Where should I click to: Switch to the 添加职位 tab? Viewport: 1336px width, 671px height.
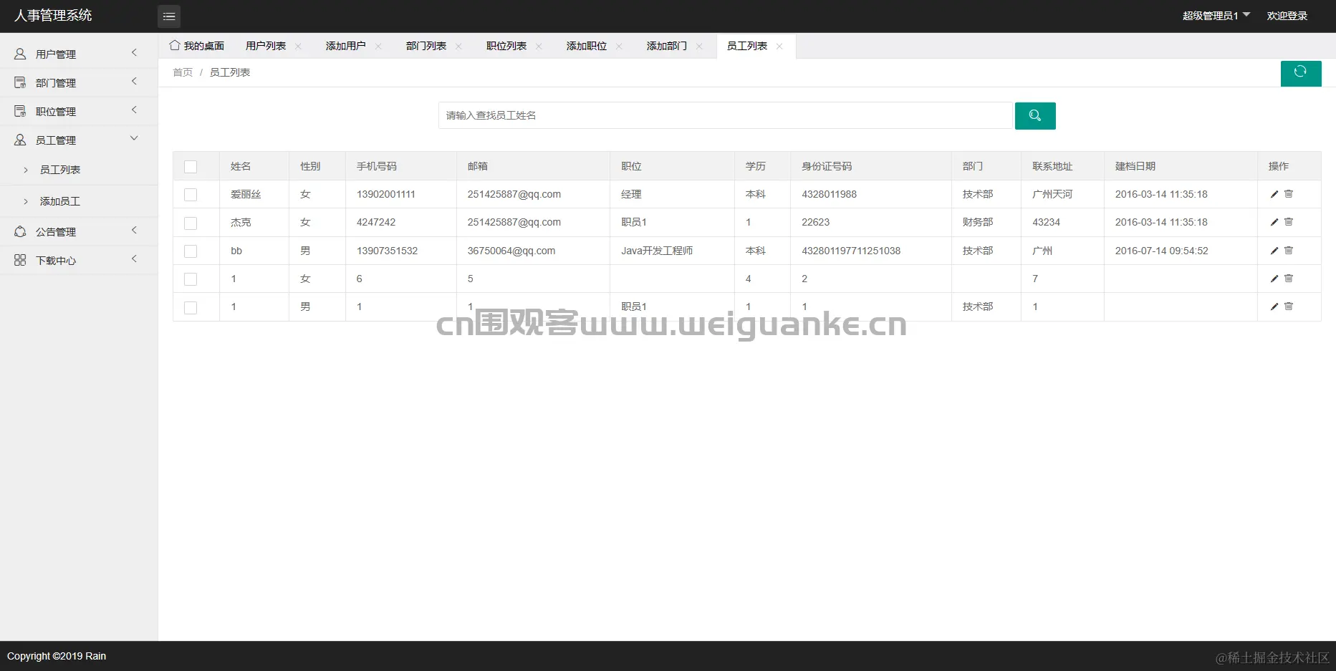(587, 46)
